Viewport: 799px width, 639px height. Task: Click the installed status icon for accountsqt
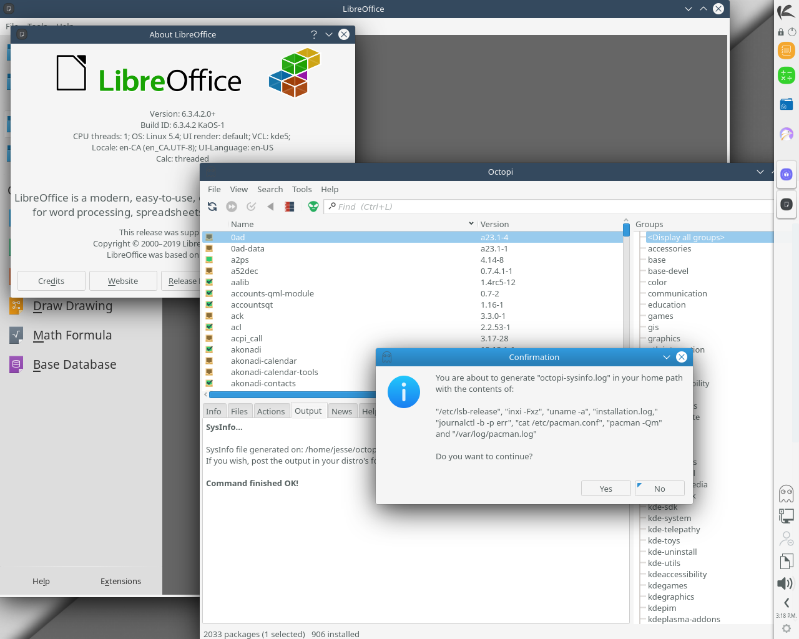pyautogui.click(x=209, y=305)
